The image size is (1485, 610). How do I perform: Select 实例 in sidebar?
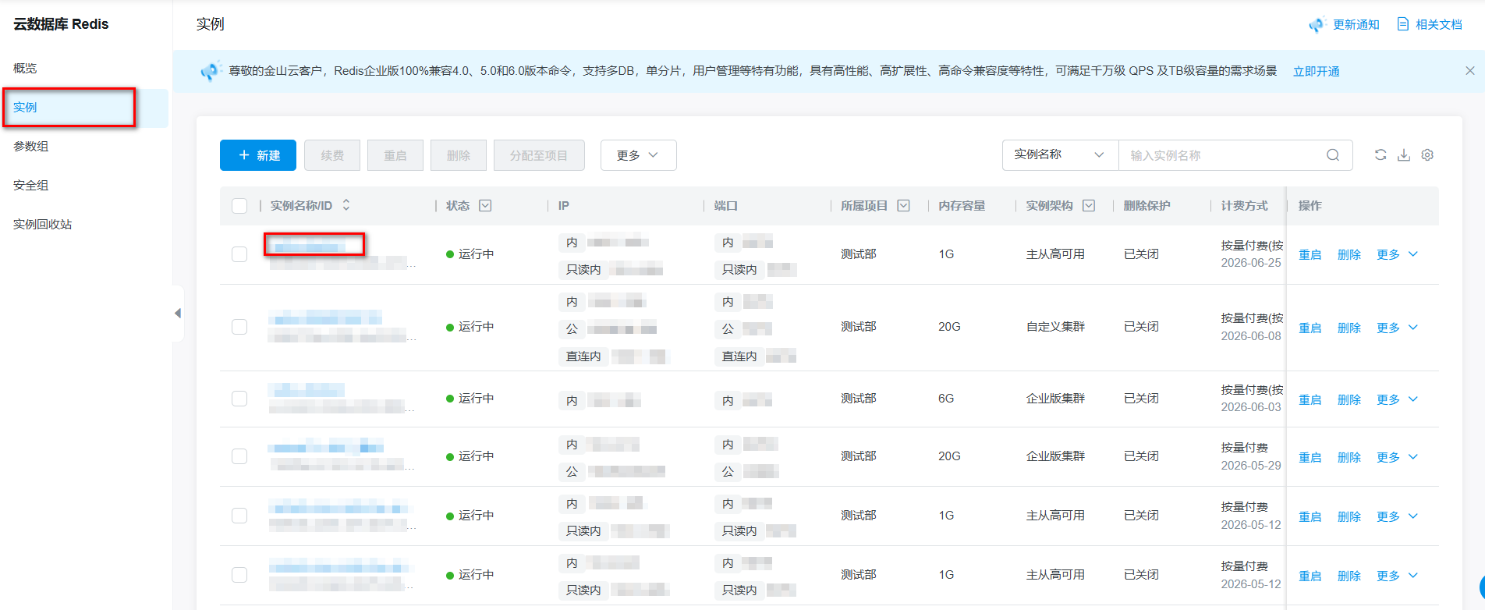pyautogui.click(x=84, y=108)
